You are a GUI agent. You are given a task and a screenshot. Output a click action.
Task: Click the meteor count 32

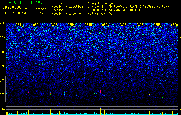[x=42, y=13]
